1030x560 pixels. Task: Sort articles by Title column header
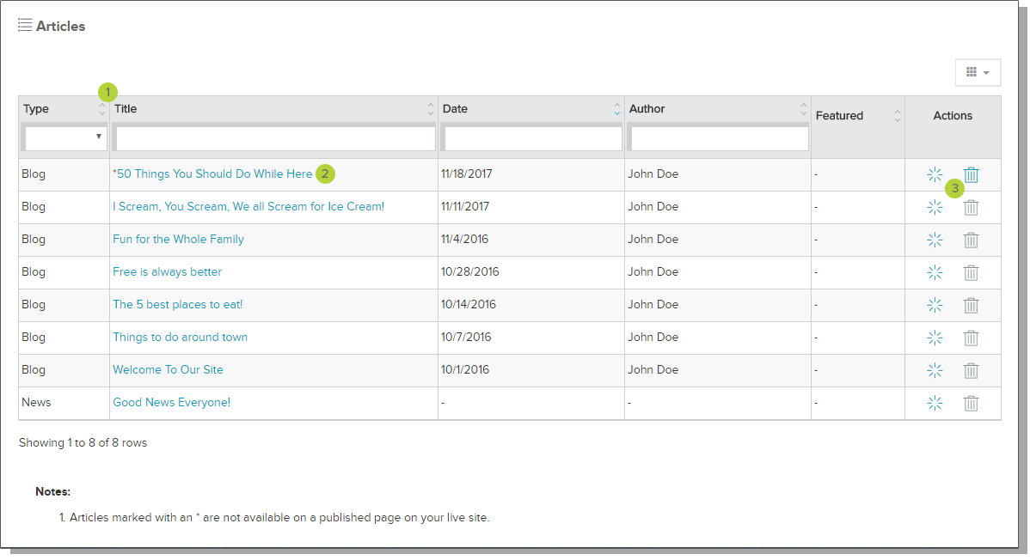126,109
